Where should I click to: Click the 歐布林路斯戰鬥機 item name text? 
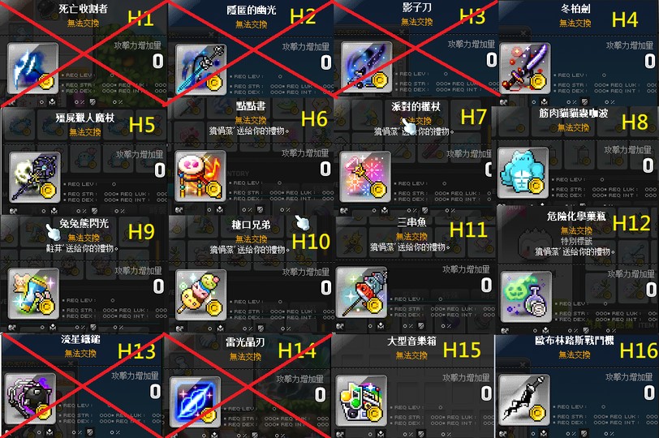pos(574,340)
